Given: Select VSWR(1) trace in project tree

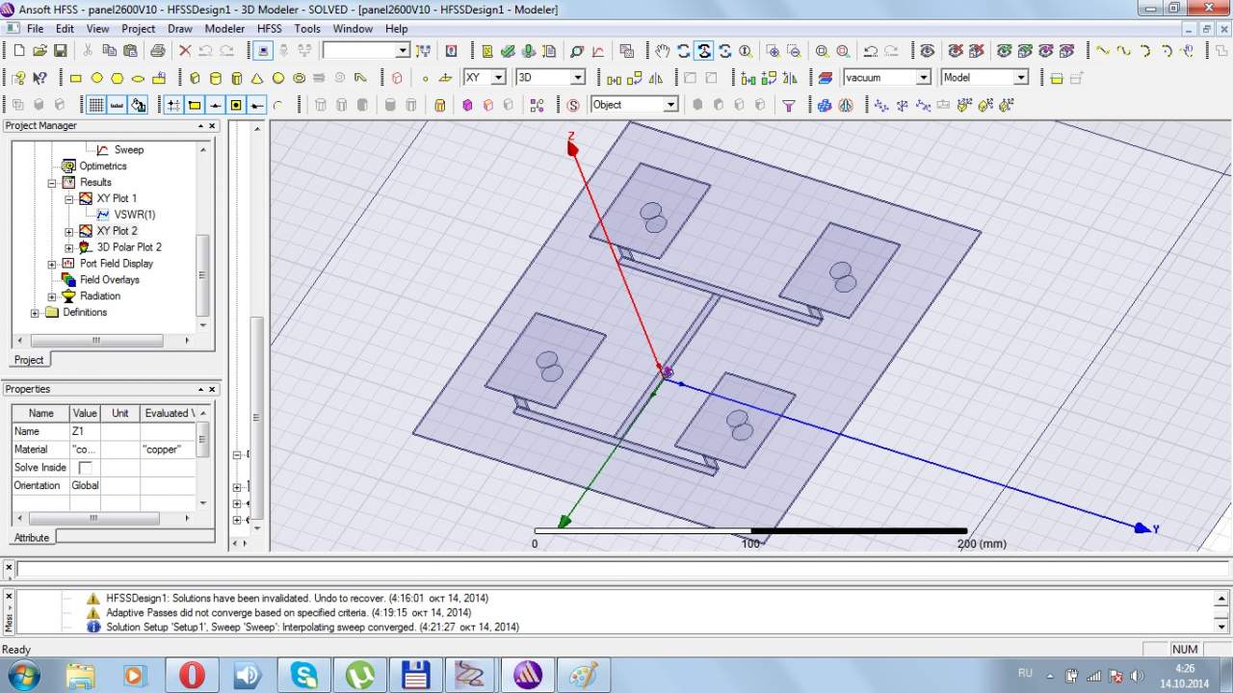Looking at the screenshot, I should (134, 215).
